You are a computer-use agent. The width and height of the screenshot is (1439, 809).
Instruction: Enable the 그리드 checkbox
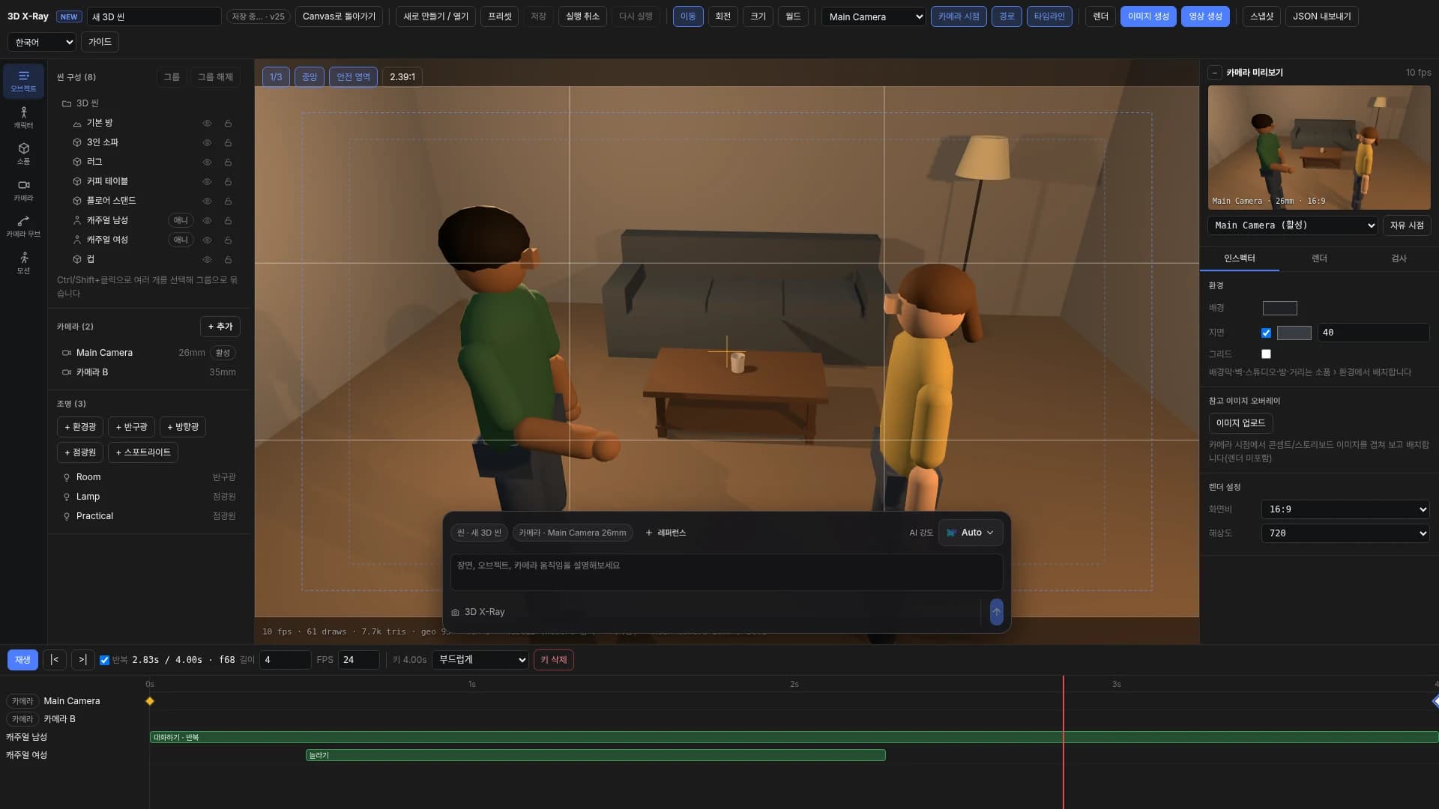1266,354
